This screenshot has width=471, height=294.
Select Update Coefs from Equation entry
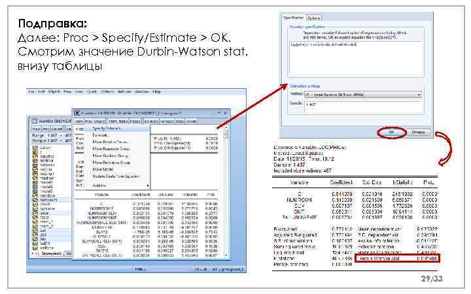pos(116,176)
